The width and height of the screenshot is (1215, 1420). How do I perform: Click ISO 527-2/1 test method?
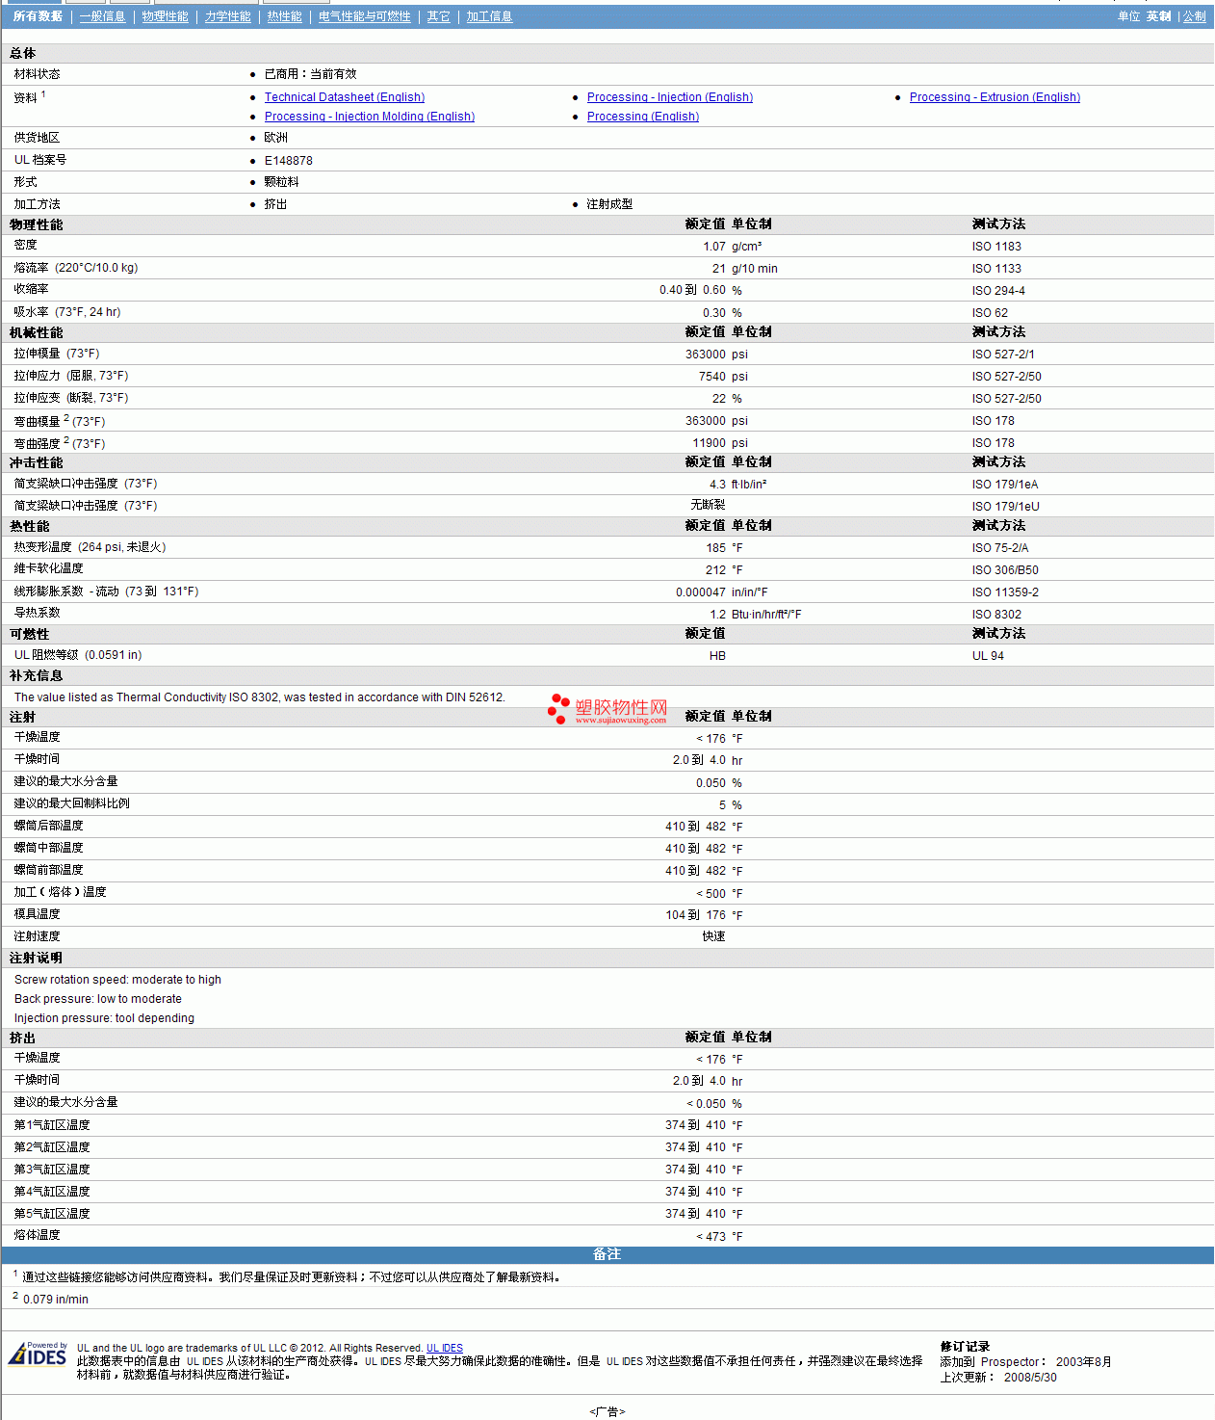coord(1003,355)
